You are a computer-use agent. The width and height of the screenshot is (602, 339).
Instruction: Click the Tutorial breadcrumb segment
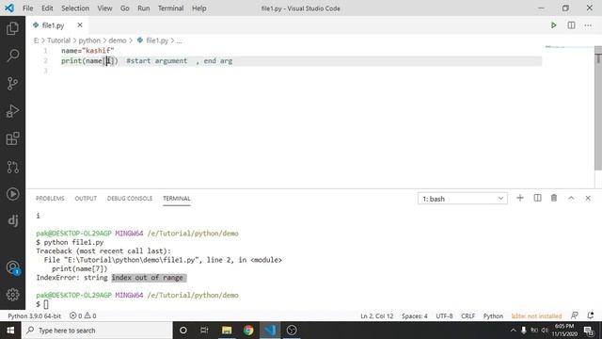[58, 40]
